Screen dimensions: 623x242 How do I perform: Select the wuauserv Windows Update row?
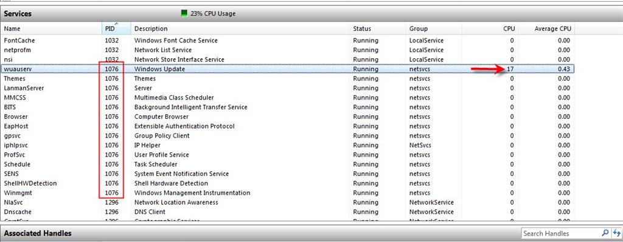tap(288, 69)
